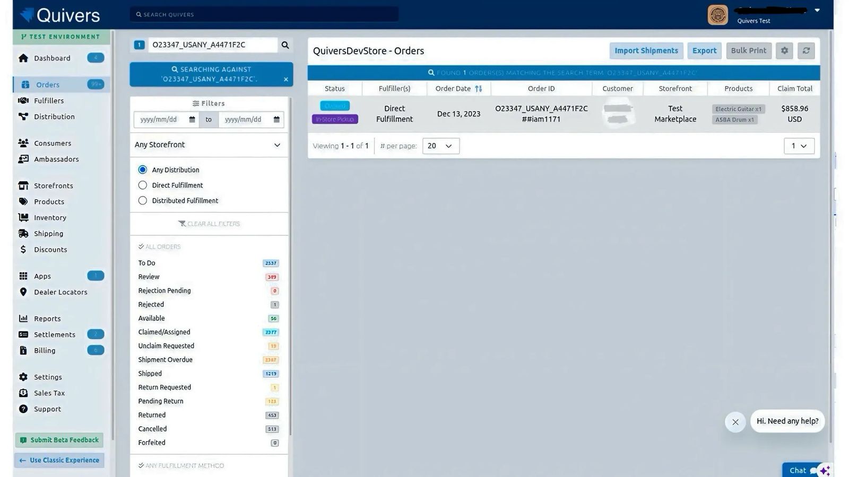Open Distribution in the sidebar
The height and width of the screenshot is (477, 849).
coord(54,117)
